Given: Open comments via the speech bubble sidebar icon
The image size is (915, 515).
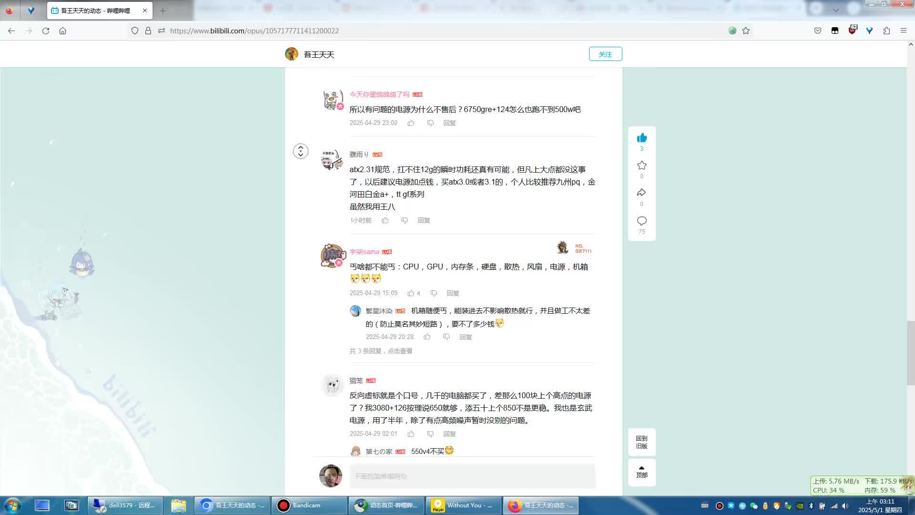Looking at the screenshot, I should pos(642,221).
